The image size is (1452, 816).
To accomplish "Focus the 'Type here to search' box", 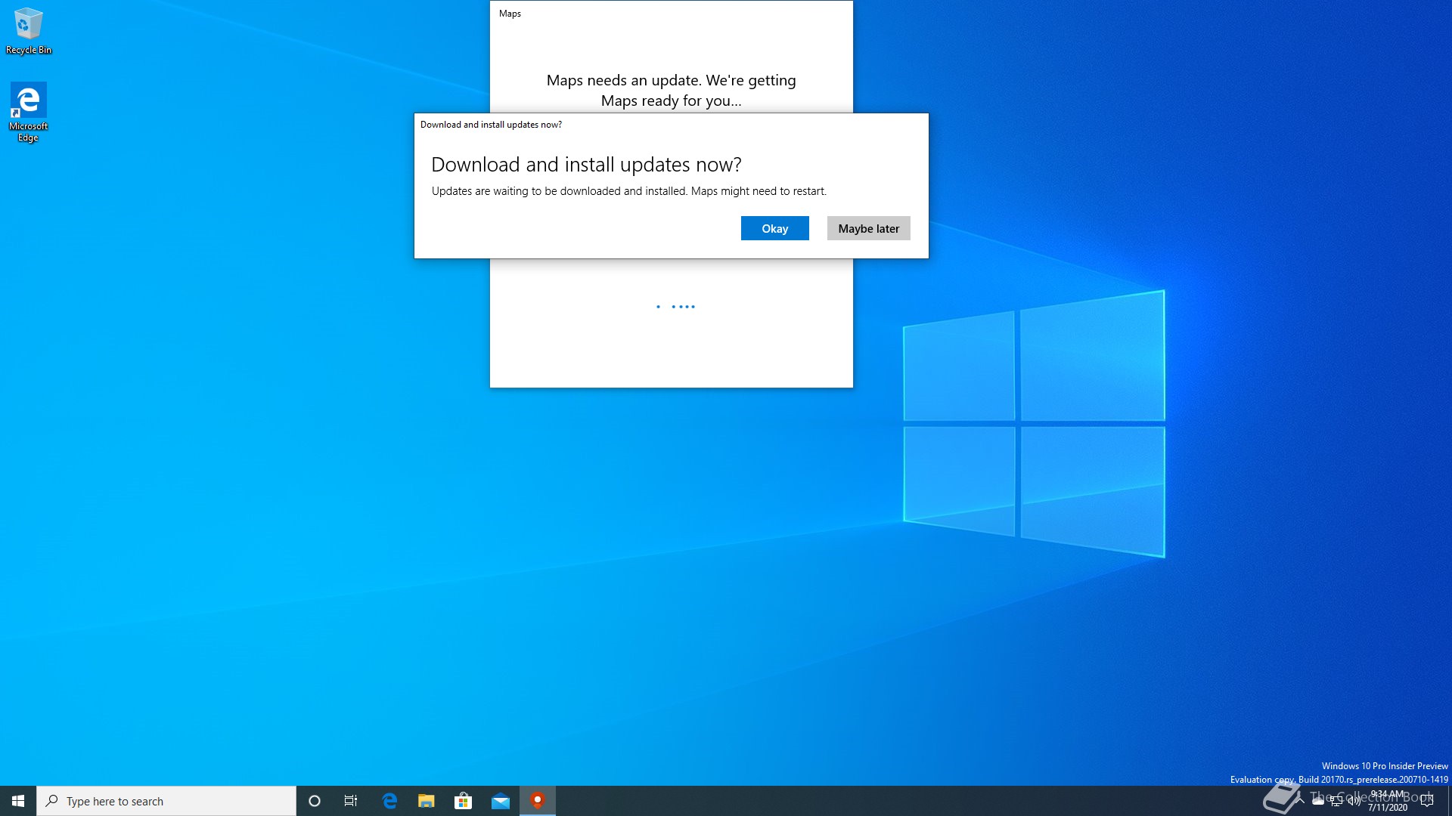I will [166, 801].
